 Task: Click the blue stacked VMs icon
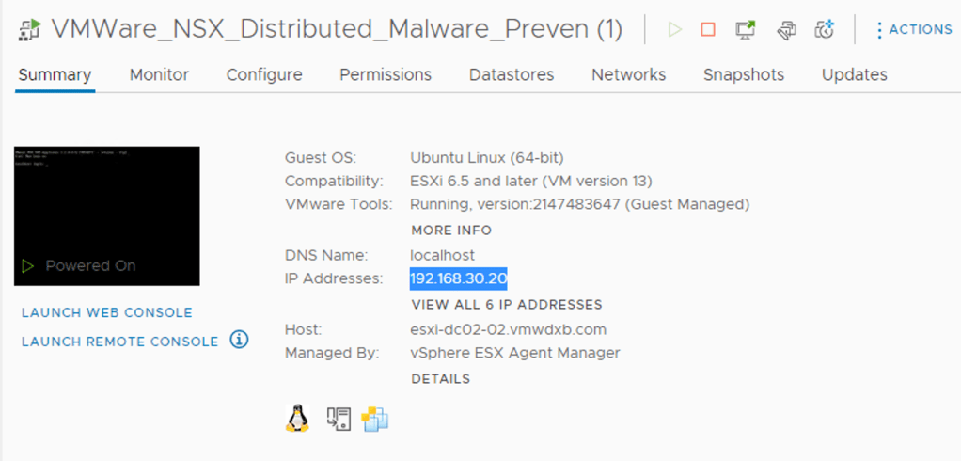point(375,419)
